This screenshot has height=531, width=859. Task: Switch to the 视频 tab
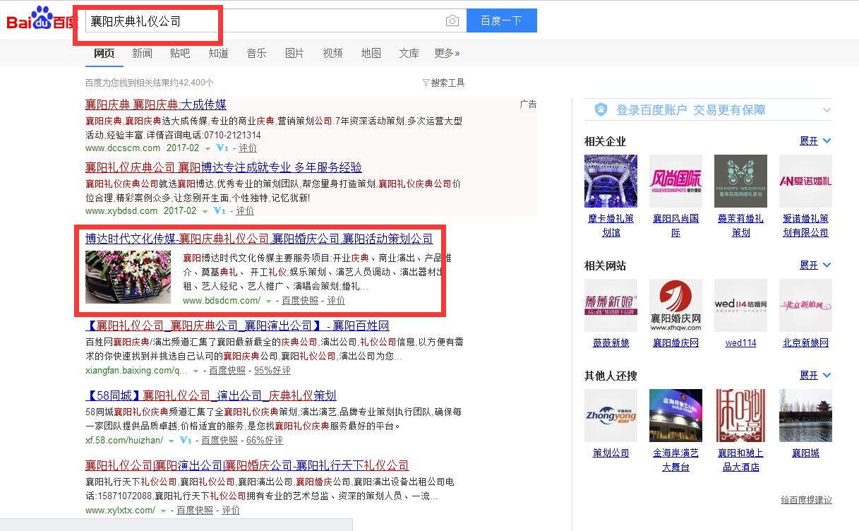tap(332, 53)
